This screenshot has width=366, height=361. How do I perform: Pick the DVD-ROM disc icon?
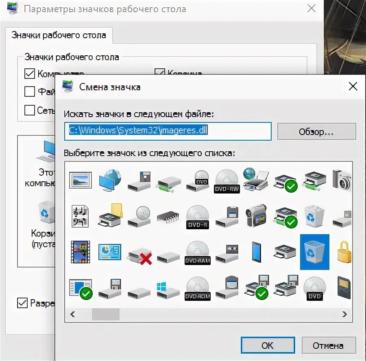[x=198, y=289]
